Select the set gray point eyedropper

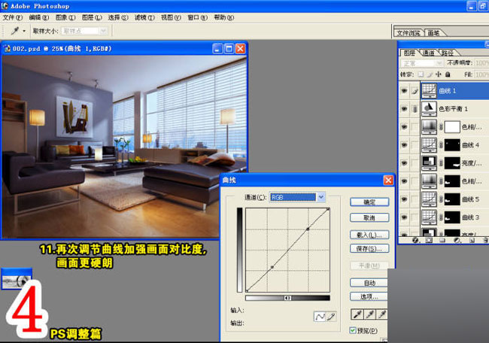coord(370,314)
